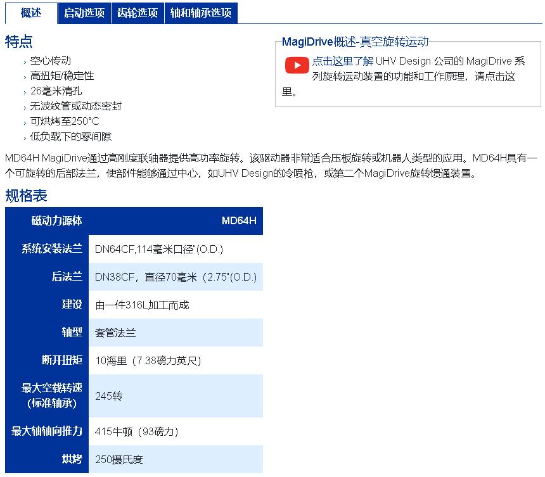This screenshot has height=477, width=545.
Task: Click the 最大空载转速 (标准轴承) row label
Action: [x=47, y=396]
